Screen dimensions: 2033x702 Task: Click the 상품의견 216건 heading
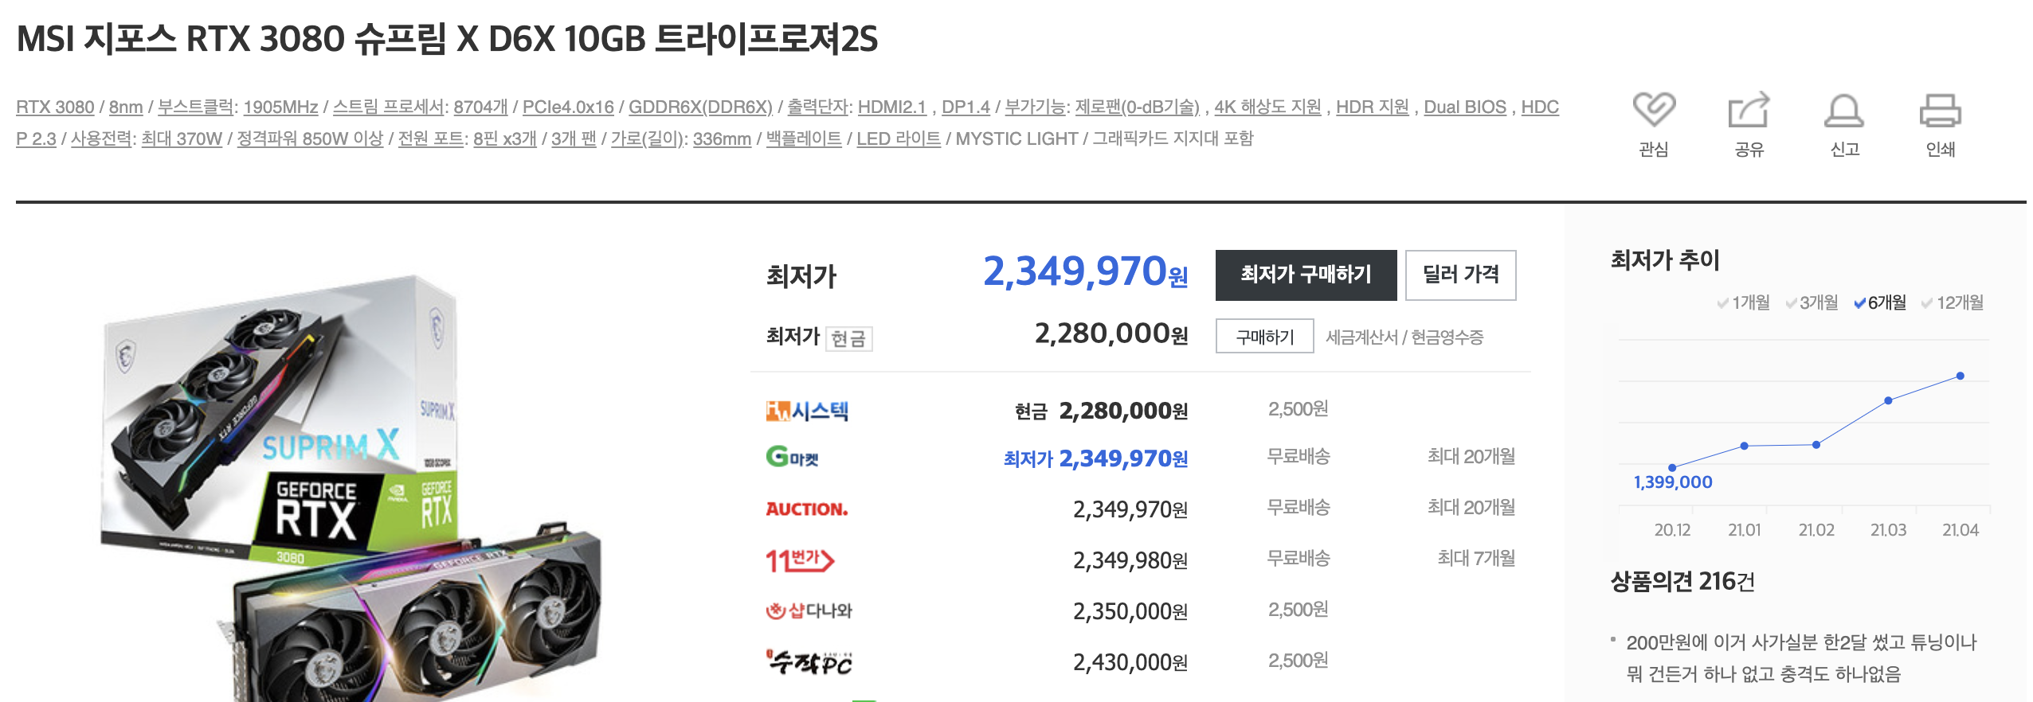pyautogui.click(x=1682, y=582)
